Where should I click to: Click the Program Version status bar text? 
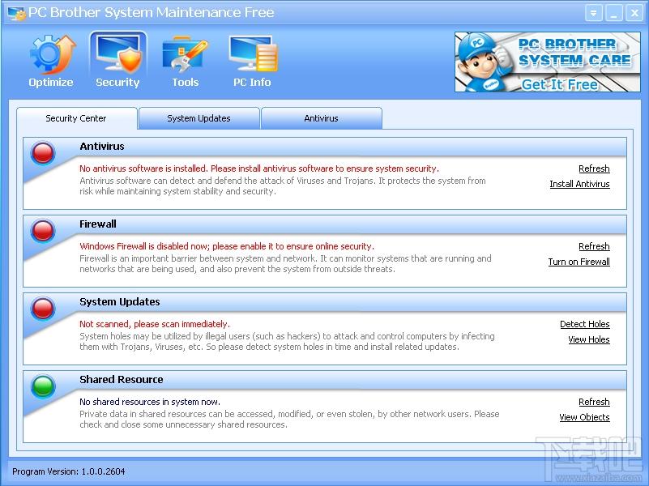point(69,471)
